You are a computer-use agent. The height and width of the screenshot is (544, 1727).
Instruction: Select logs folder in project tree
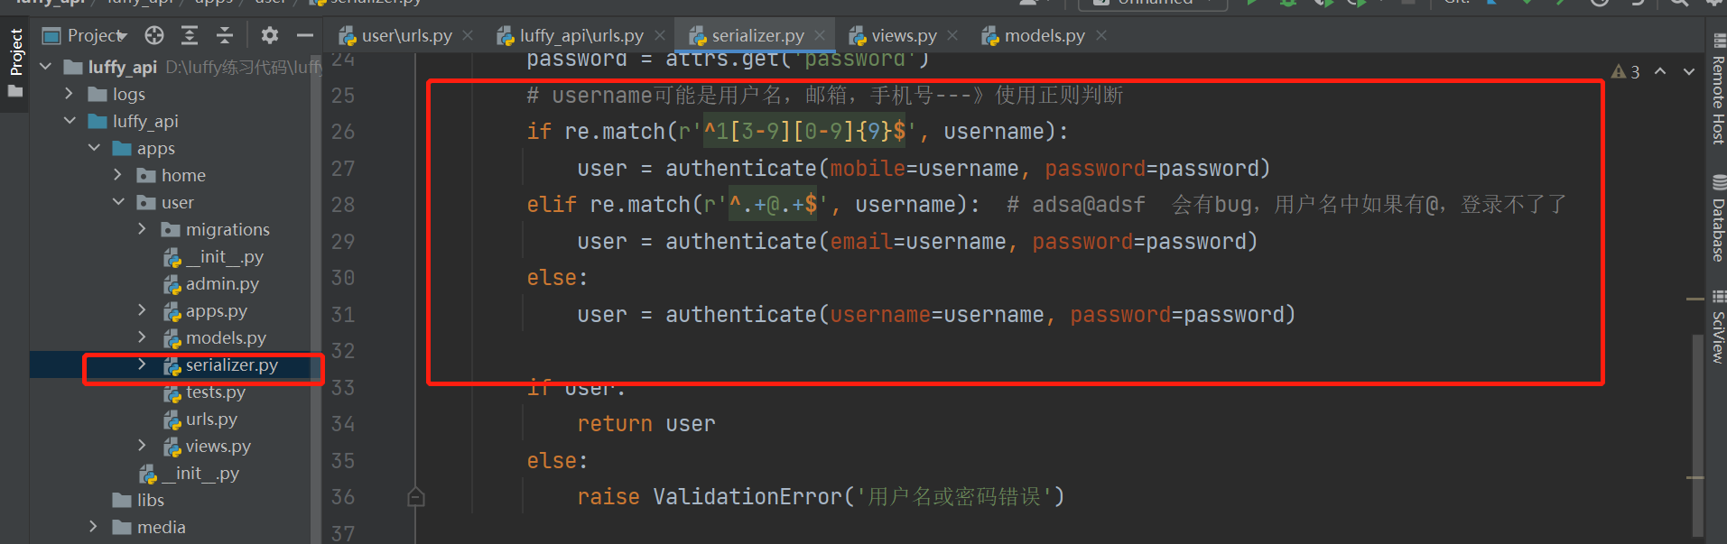[x=117, y=94]
